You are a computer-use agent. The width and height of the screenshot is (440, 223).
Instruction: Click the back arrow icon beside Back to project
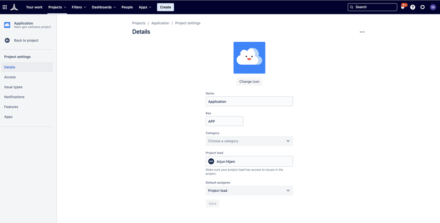[7, 40]
